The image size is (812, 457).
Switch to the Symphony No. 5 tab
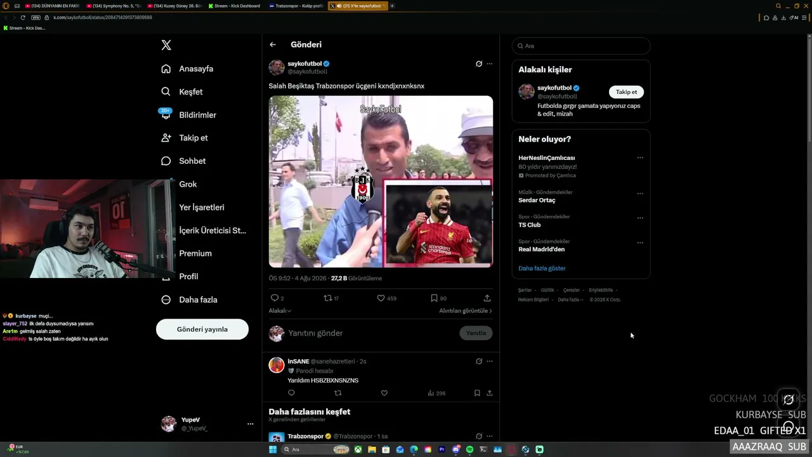114,6
